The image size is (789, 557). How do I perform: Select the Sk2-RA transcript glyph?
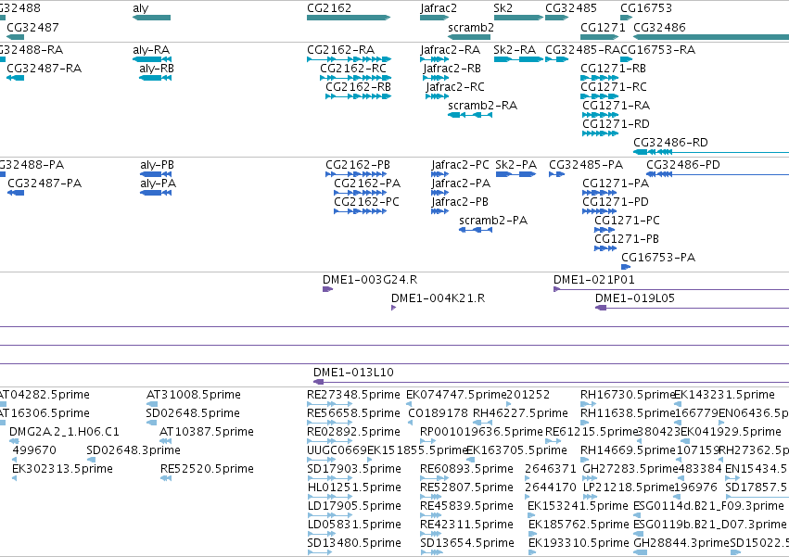click(x=518, y=59)
